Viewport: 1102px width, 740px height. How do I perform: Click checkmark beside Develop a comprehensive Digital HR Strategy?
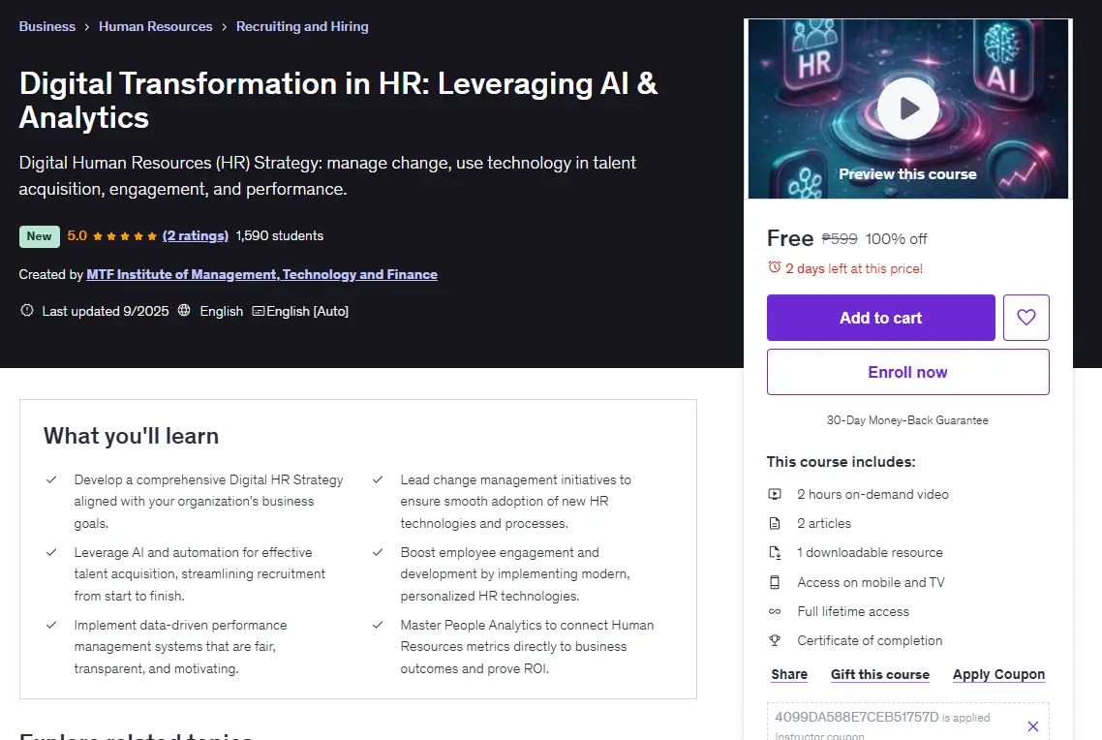[x=51, y=479]
